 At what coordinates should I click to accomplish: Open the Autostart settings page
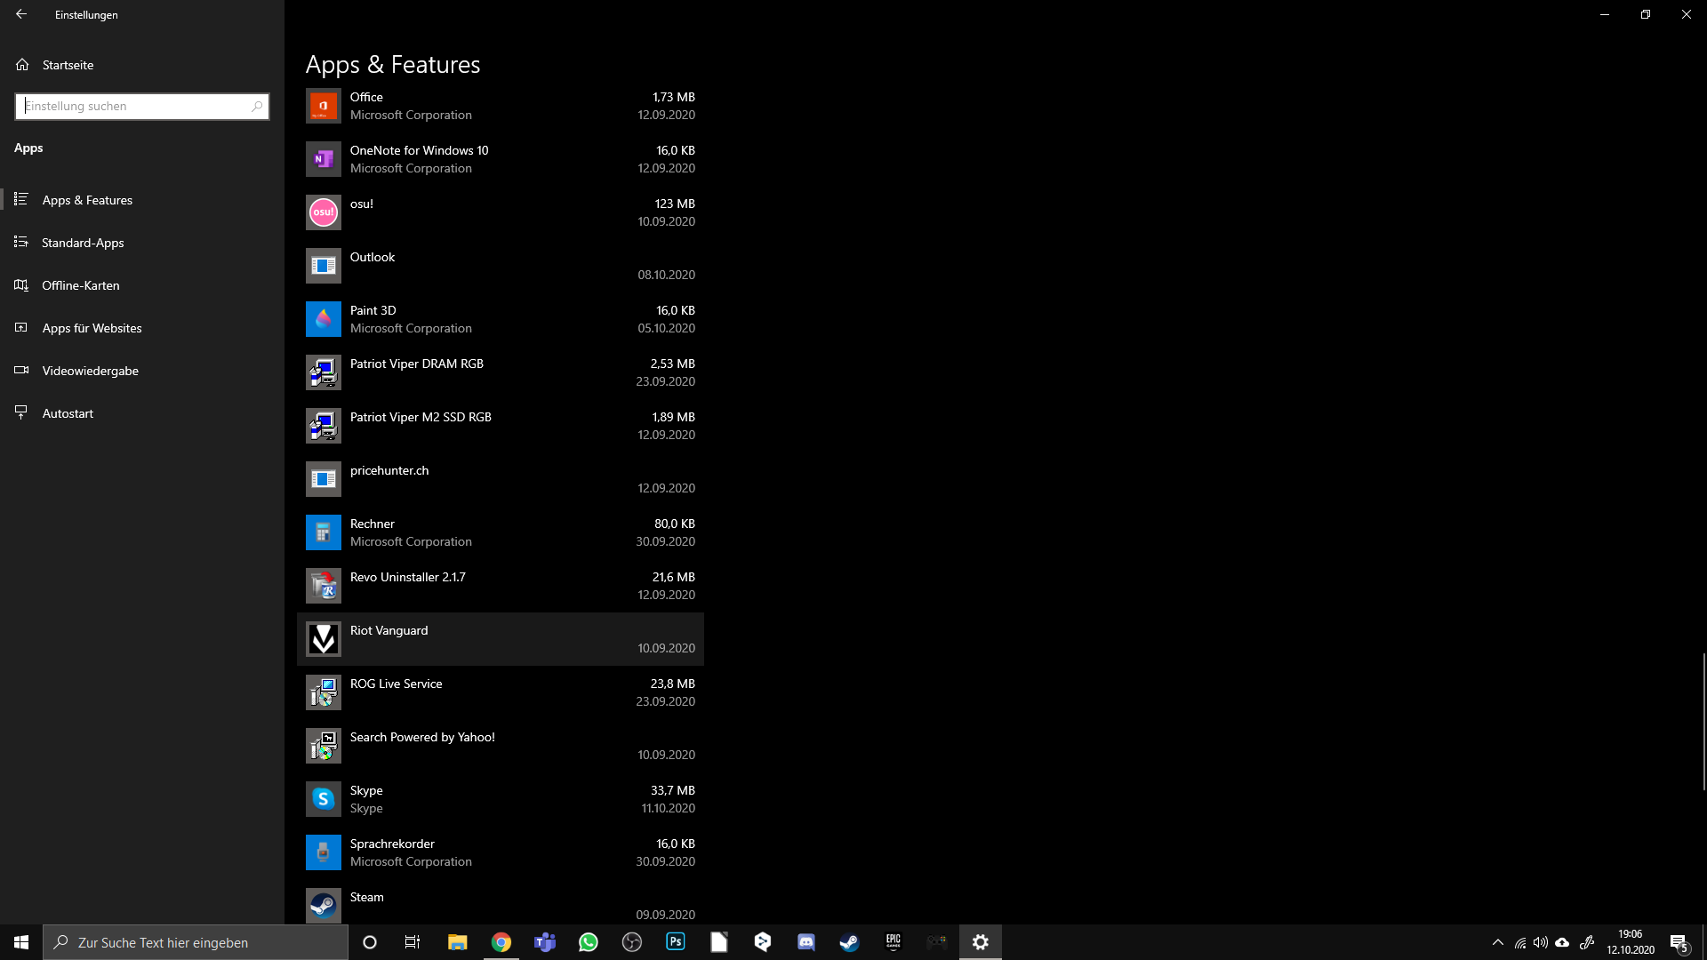(x=68, y=413)
